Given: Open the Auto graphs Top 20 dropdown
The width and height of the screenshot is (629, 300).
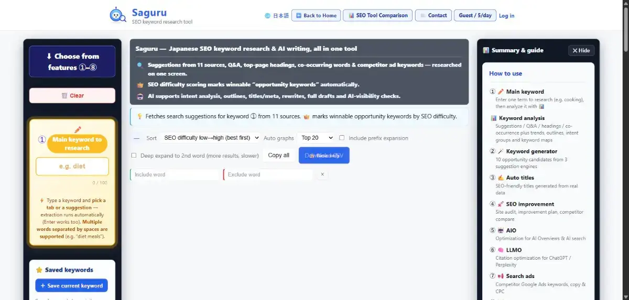Looking at the screenshot, I should (316, 138).
